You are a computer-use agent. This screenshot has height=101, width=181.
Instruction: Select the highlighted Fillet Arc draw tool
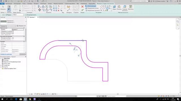[x=107, y=8]
